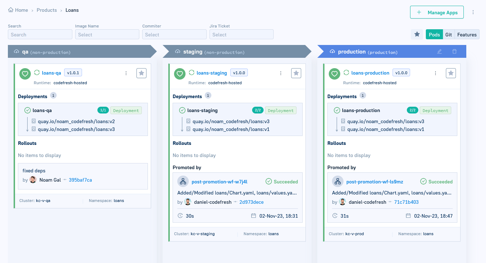Click the green heart health icon for loans-qa
Viewport: 486px width, 263px height.
(25, 74)
